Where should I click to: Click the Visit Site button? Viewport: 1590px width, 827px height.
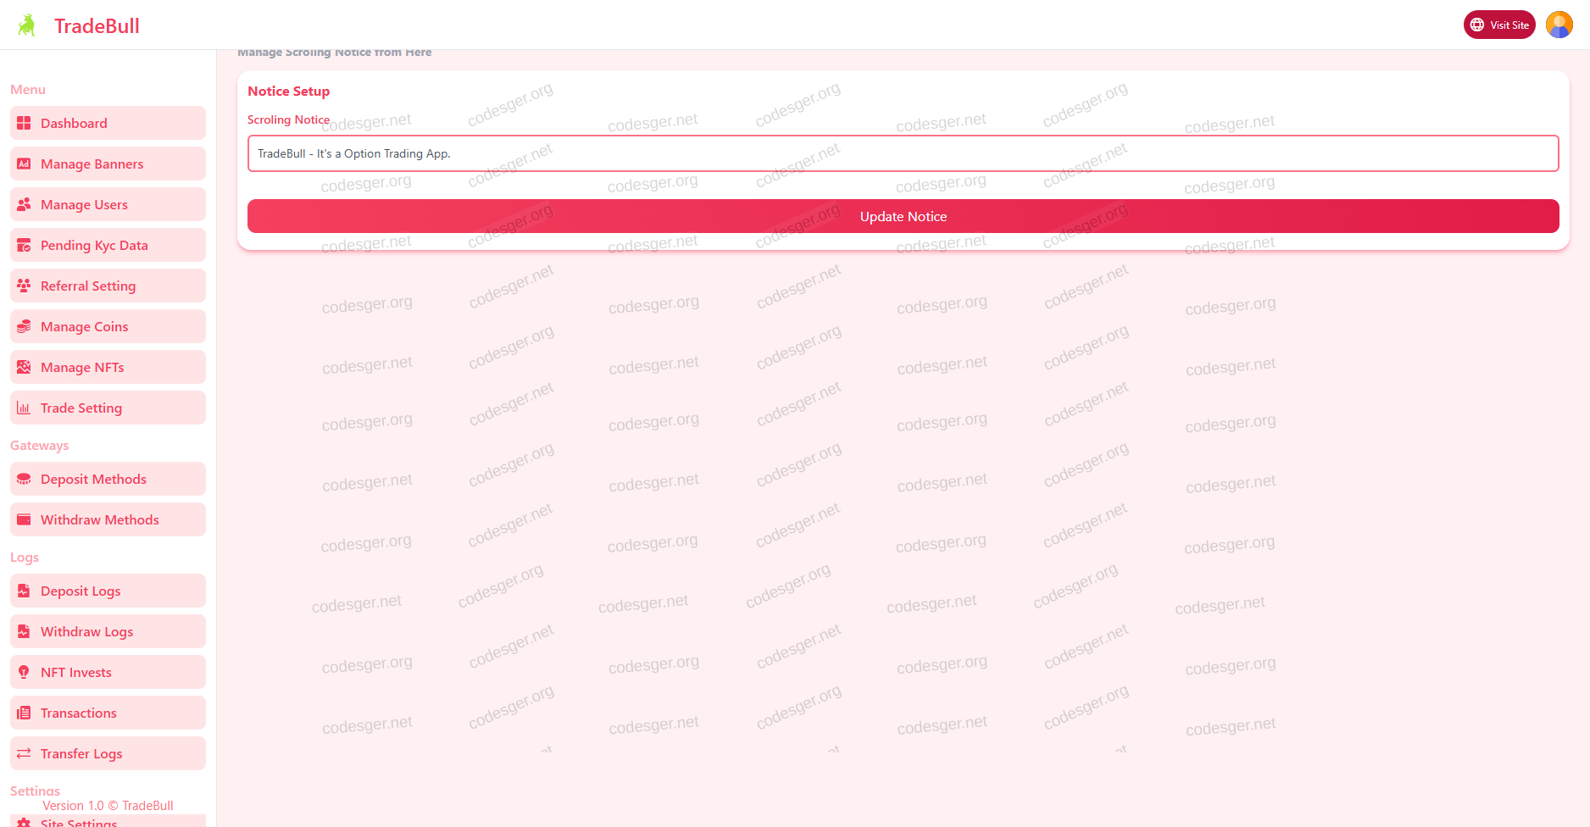tap(1498, 25)
